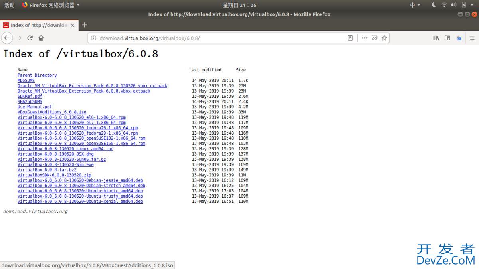The image size is (479, 269).
Task: Download VirtualBox Linux_amd64.run installer
Action: tap(65, 148)
